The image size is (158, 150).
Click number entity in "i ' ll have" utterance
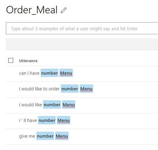[47, 120]
